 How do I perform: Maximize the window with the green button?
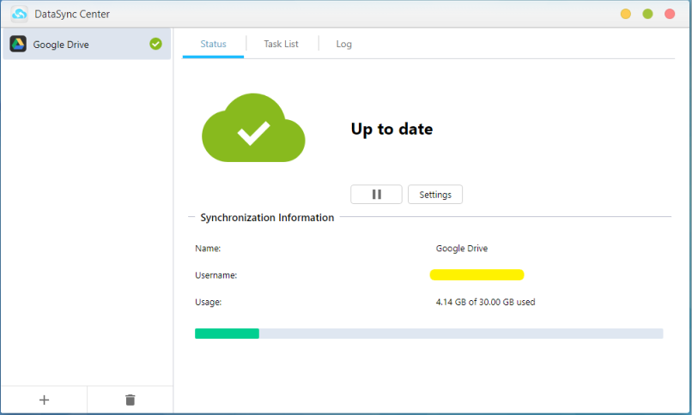(x=647, y=14)
